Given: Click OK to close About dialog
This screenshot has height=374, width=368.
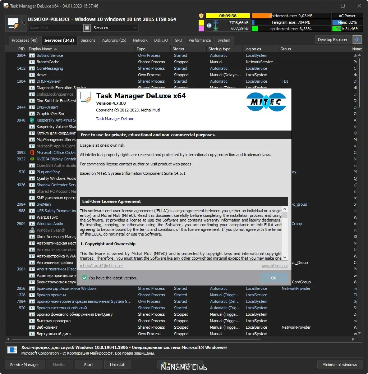Looking at the screenshot, I should (x=273, y=278).
